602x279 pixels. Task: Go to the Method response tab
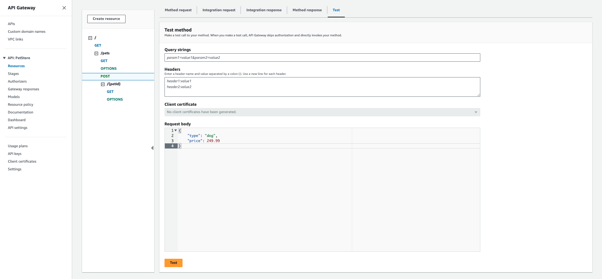307,10
